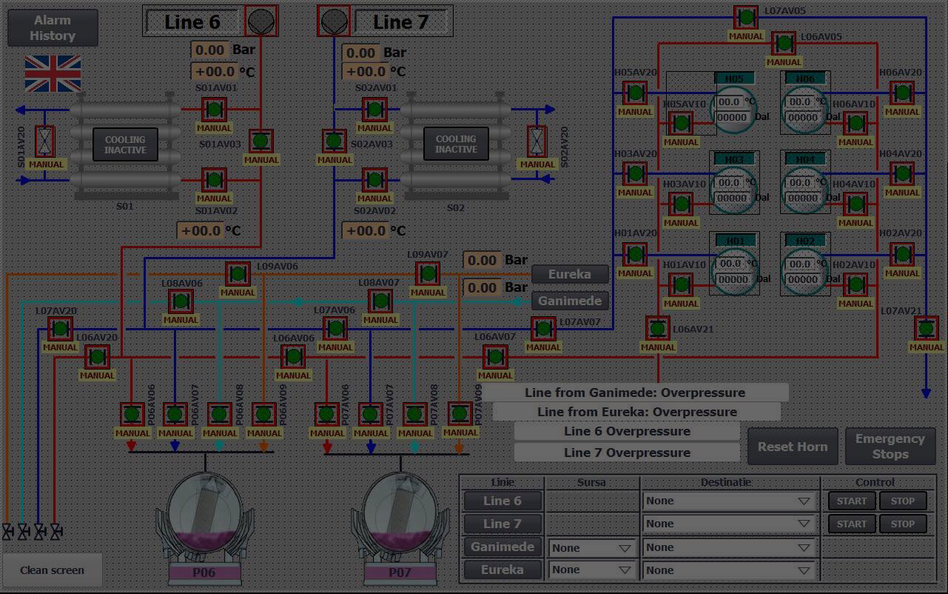
Task: Open the Destinatie dropdown on the Eureka row
Action: [728, 570]
